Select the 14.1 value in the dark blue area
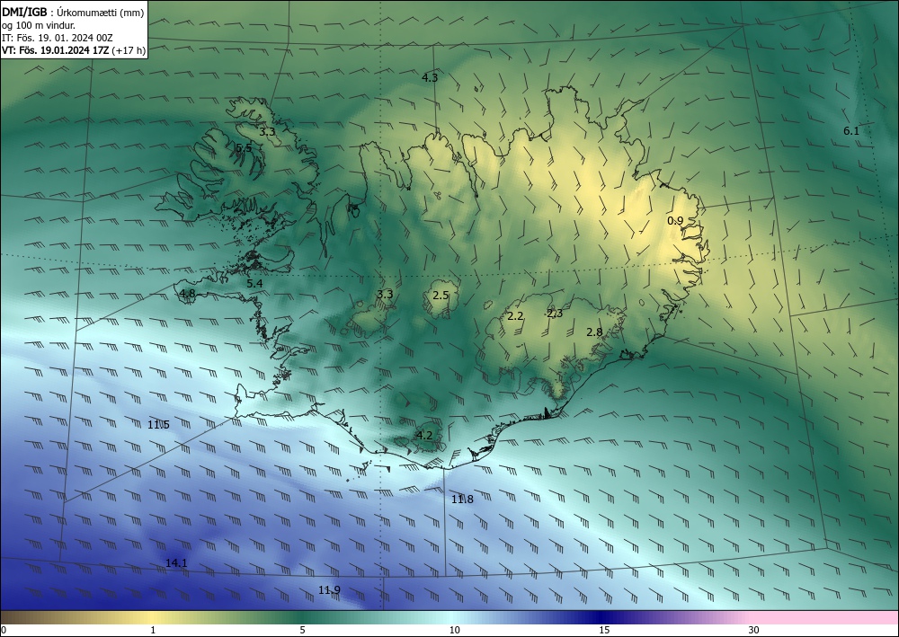This screenshot has width=899, height=637. (x=176, y=563)
